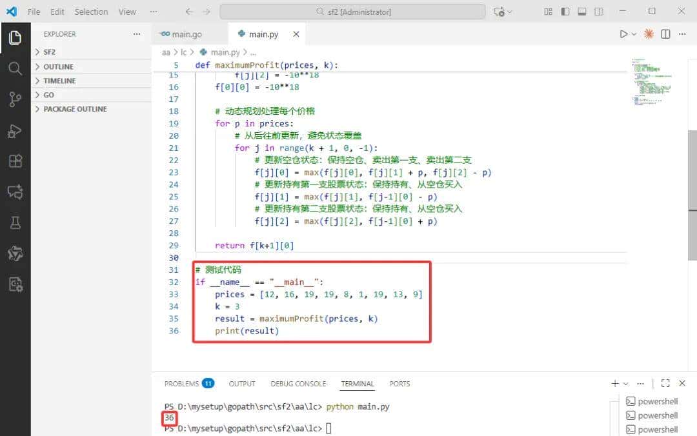
Task: Expand the TIMELINE section
Action: pos(59,81)
